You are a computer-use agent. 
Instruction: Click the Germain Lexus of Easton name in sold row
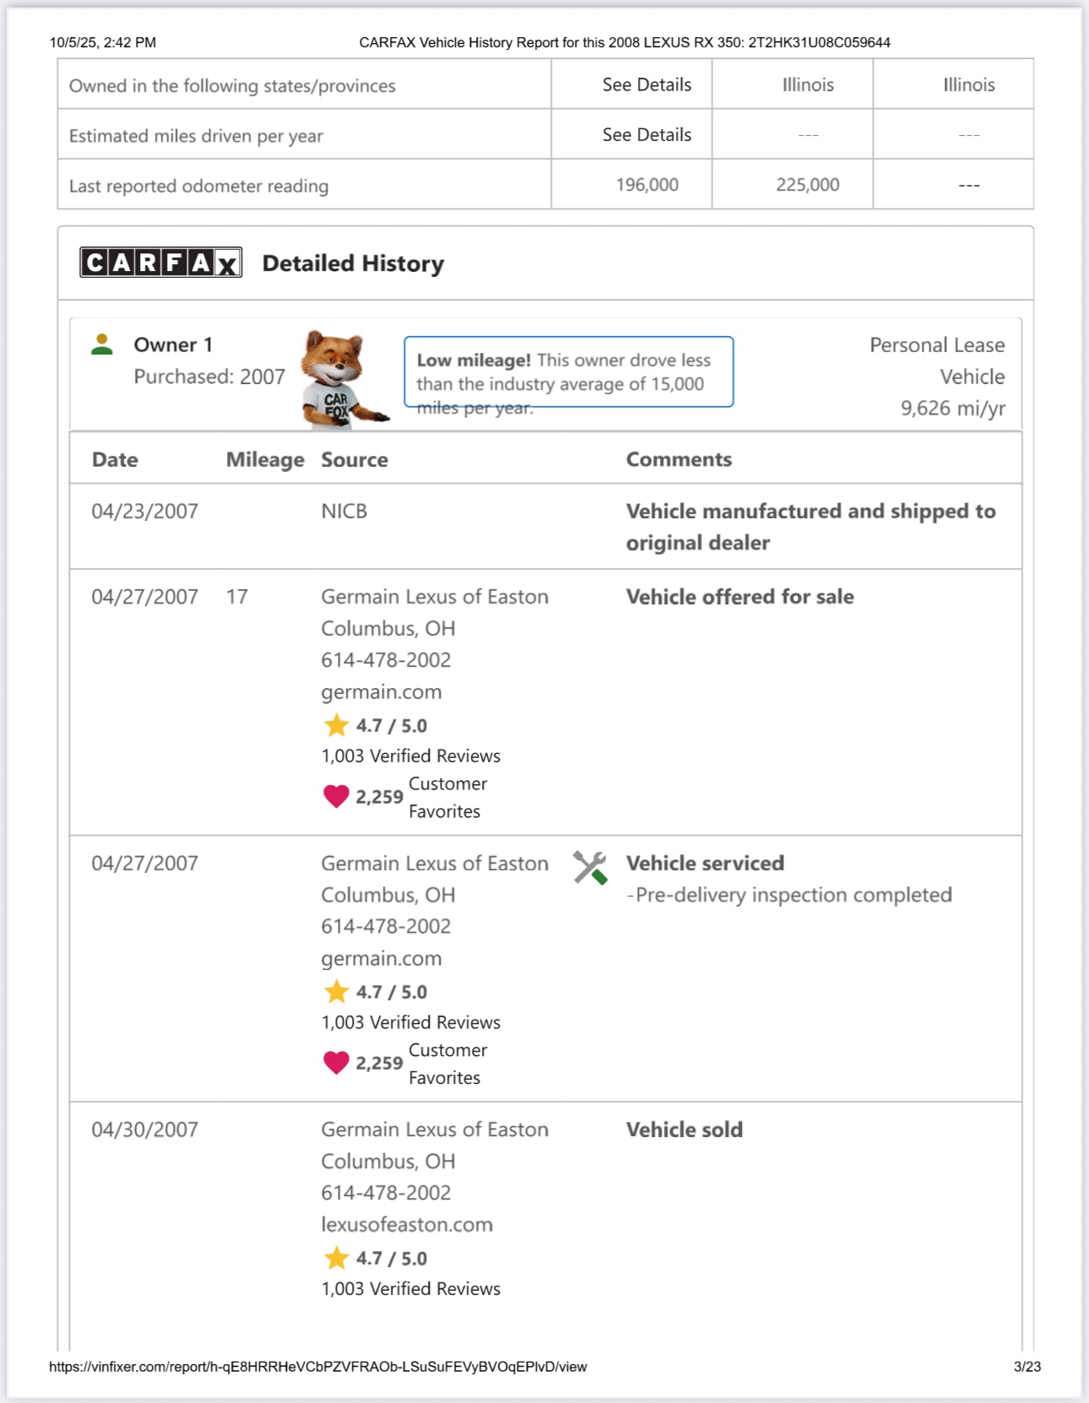pyautogui.click(x=435, y=1129)
